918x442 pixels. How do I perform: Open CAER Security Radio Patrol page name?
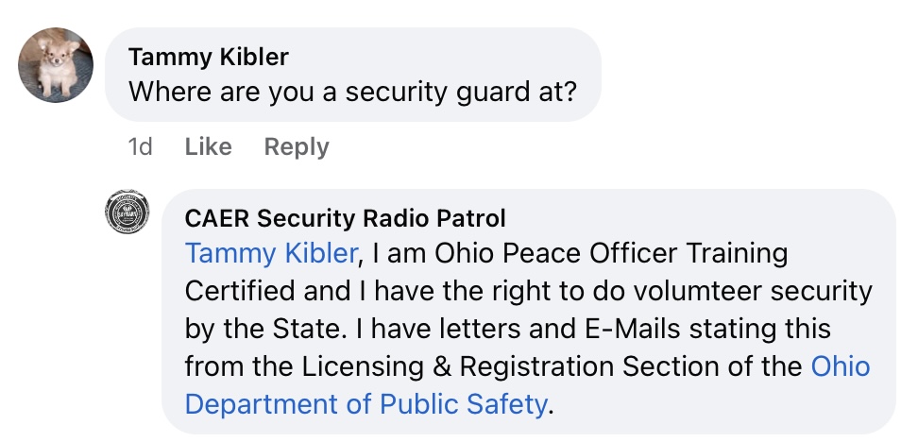point(345,218)
